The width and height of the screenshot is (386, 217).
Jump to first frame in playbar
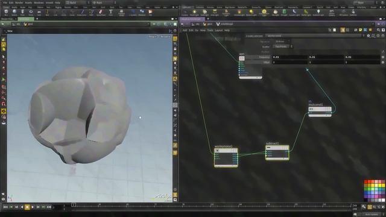tap(5, 207)
